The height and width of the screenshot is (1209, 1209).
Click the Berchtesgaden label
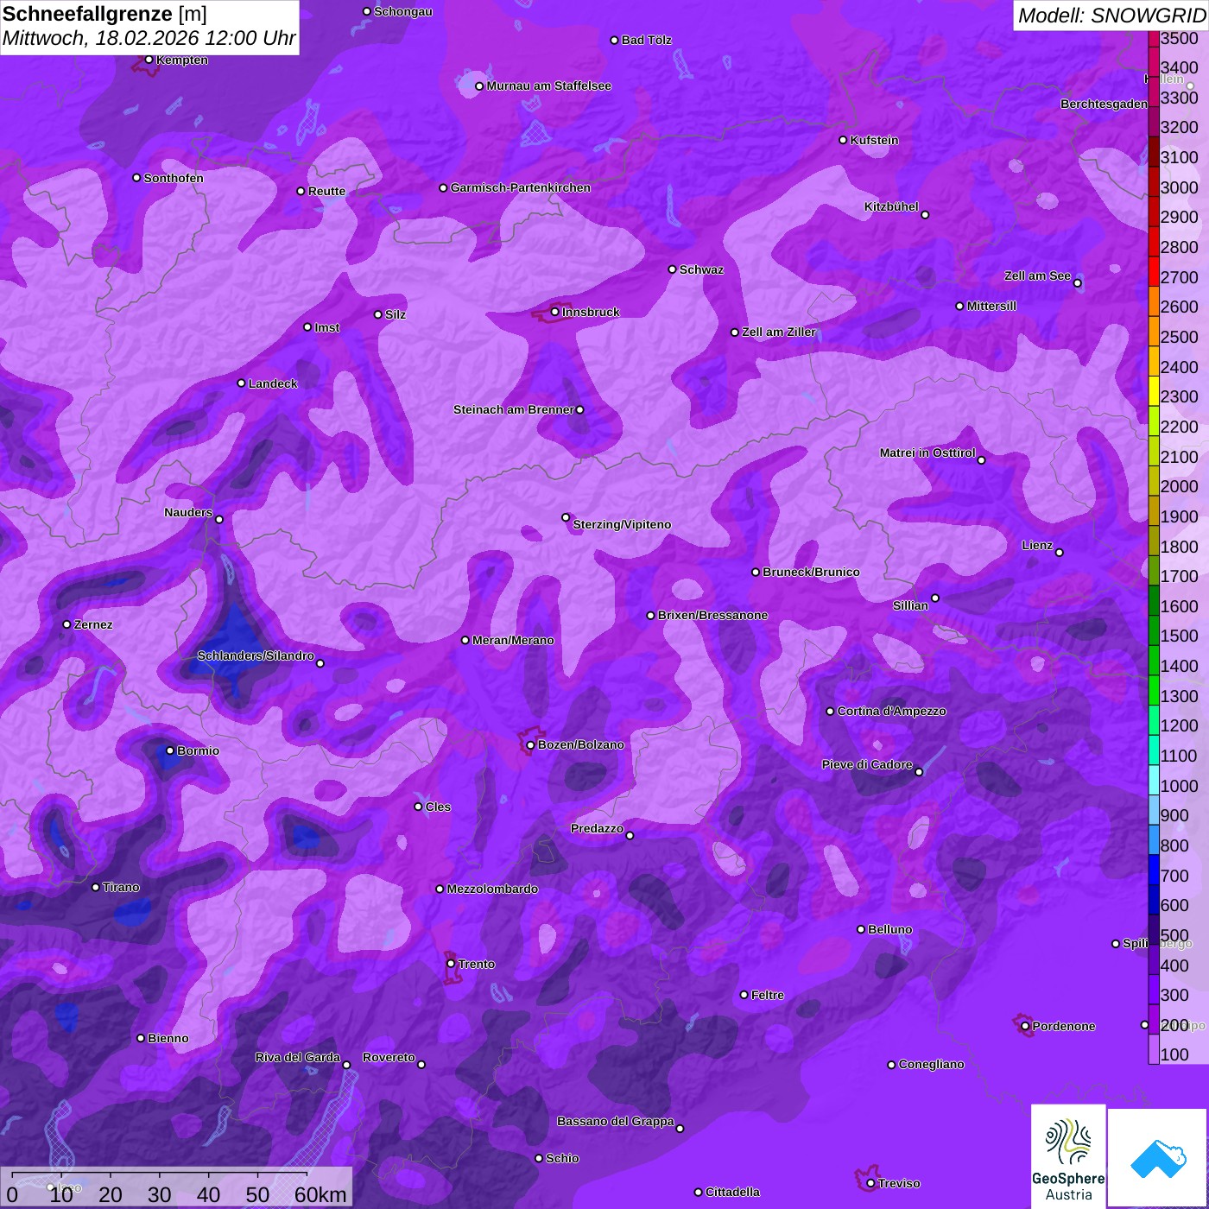coord(1105,104)
